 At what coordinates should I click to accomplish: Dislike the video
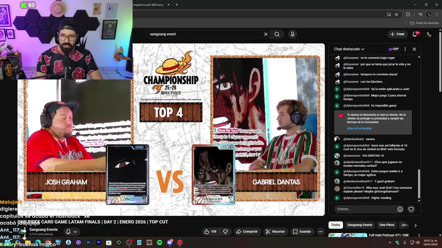coord(225,231)
